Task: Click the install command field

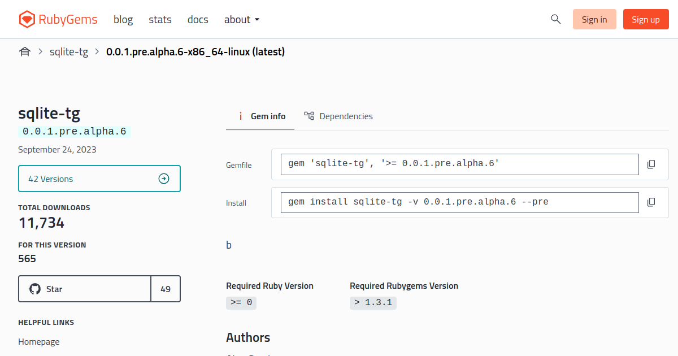Action: (x=460, y=202)
